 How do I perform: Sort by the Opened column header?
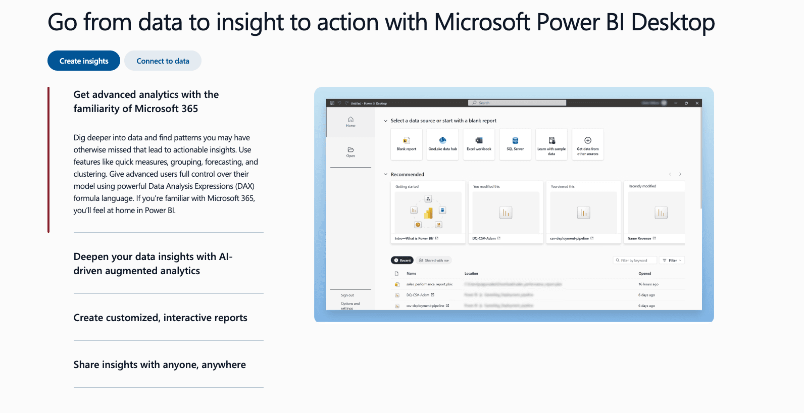645,274
